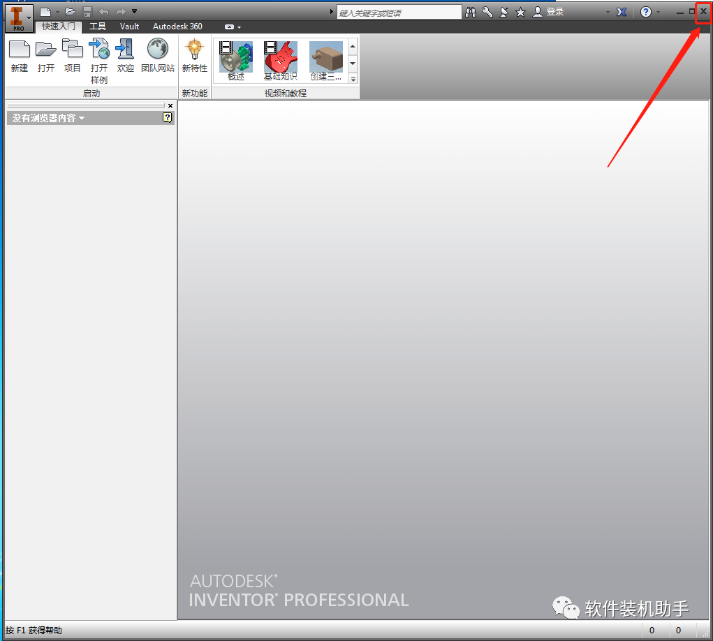This screenshot has height=641, width=713.
Task: Open the Inventor PRO application menu
Action: pos(19,19)
